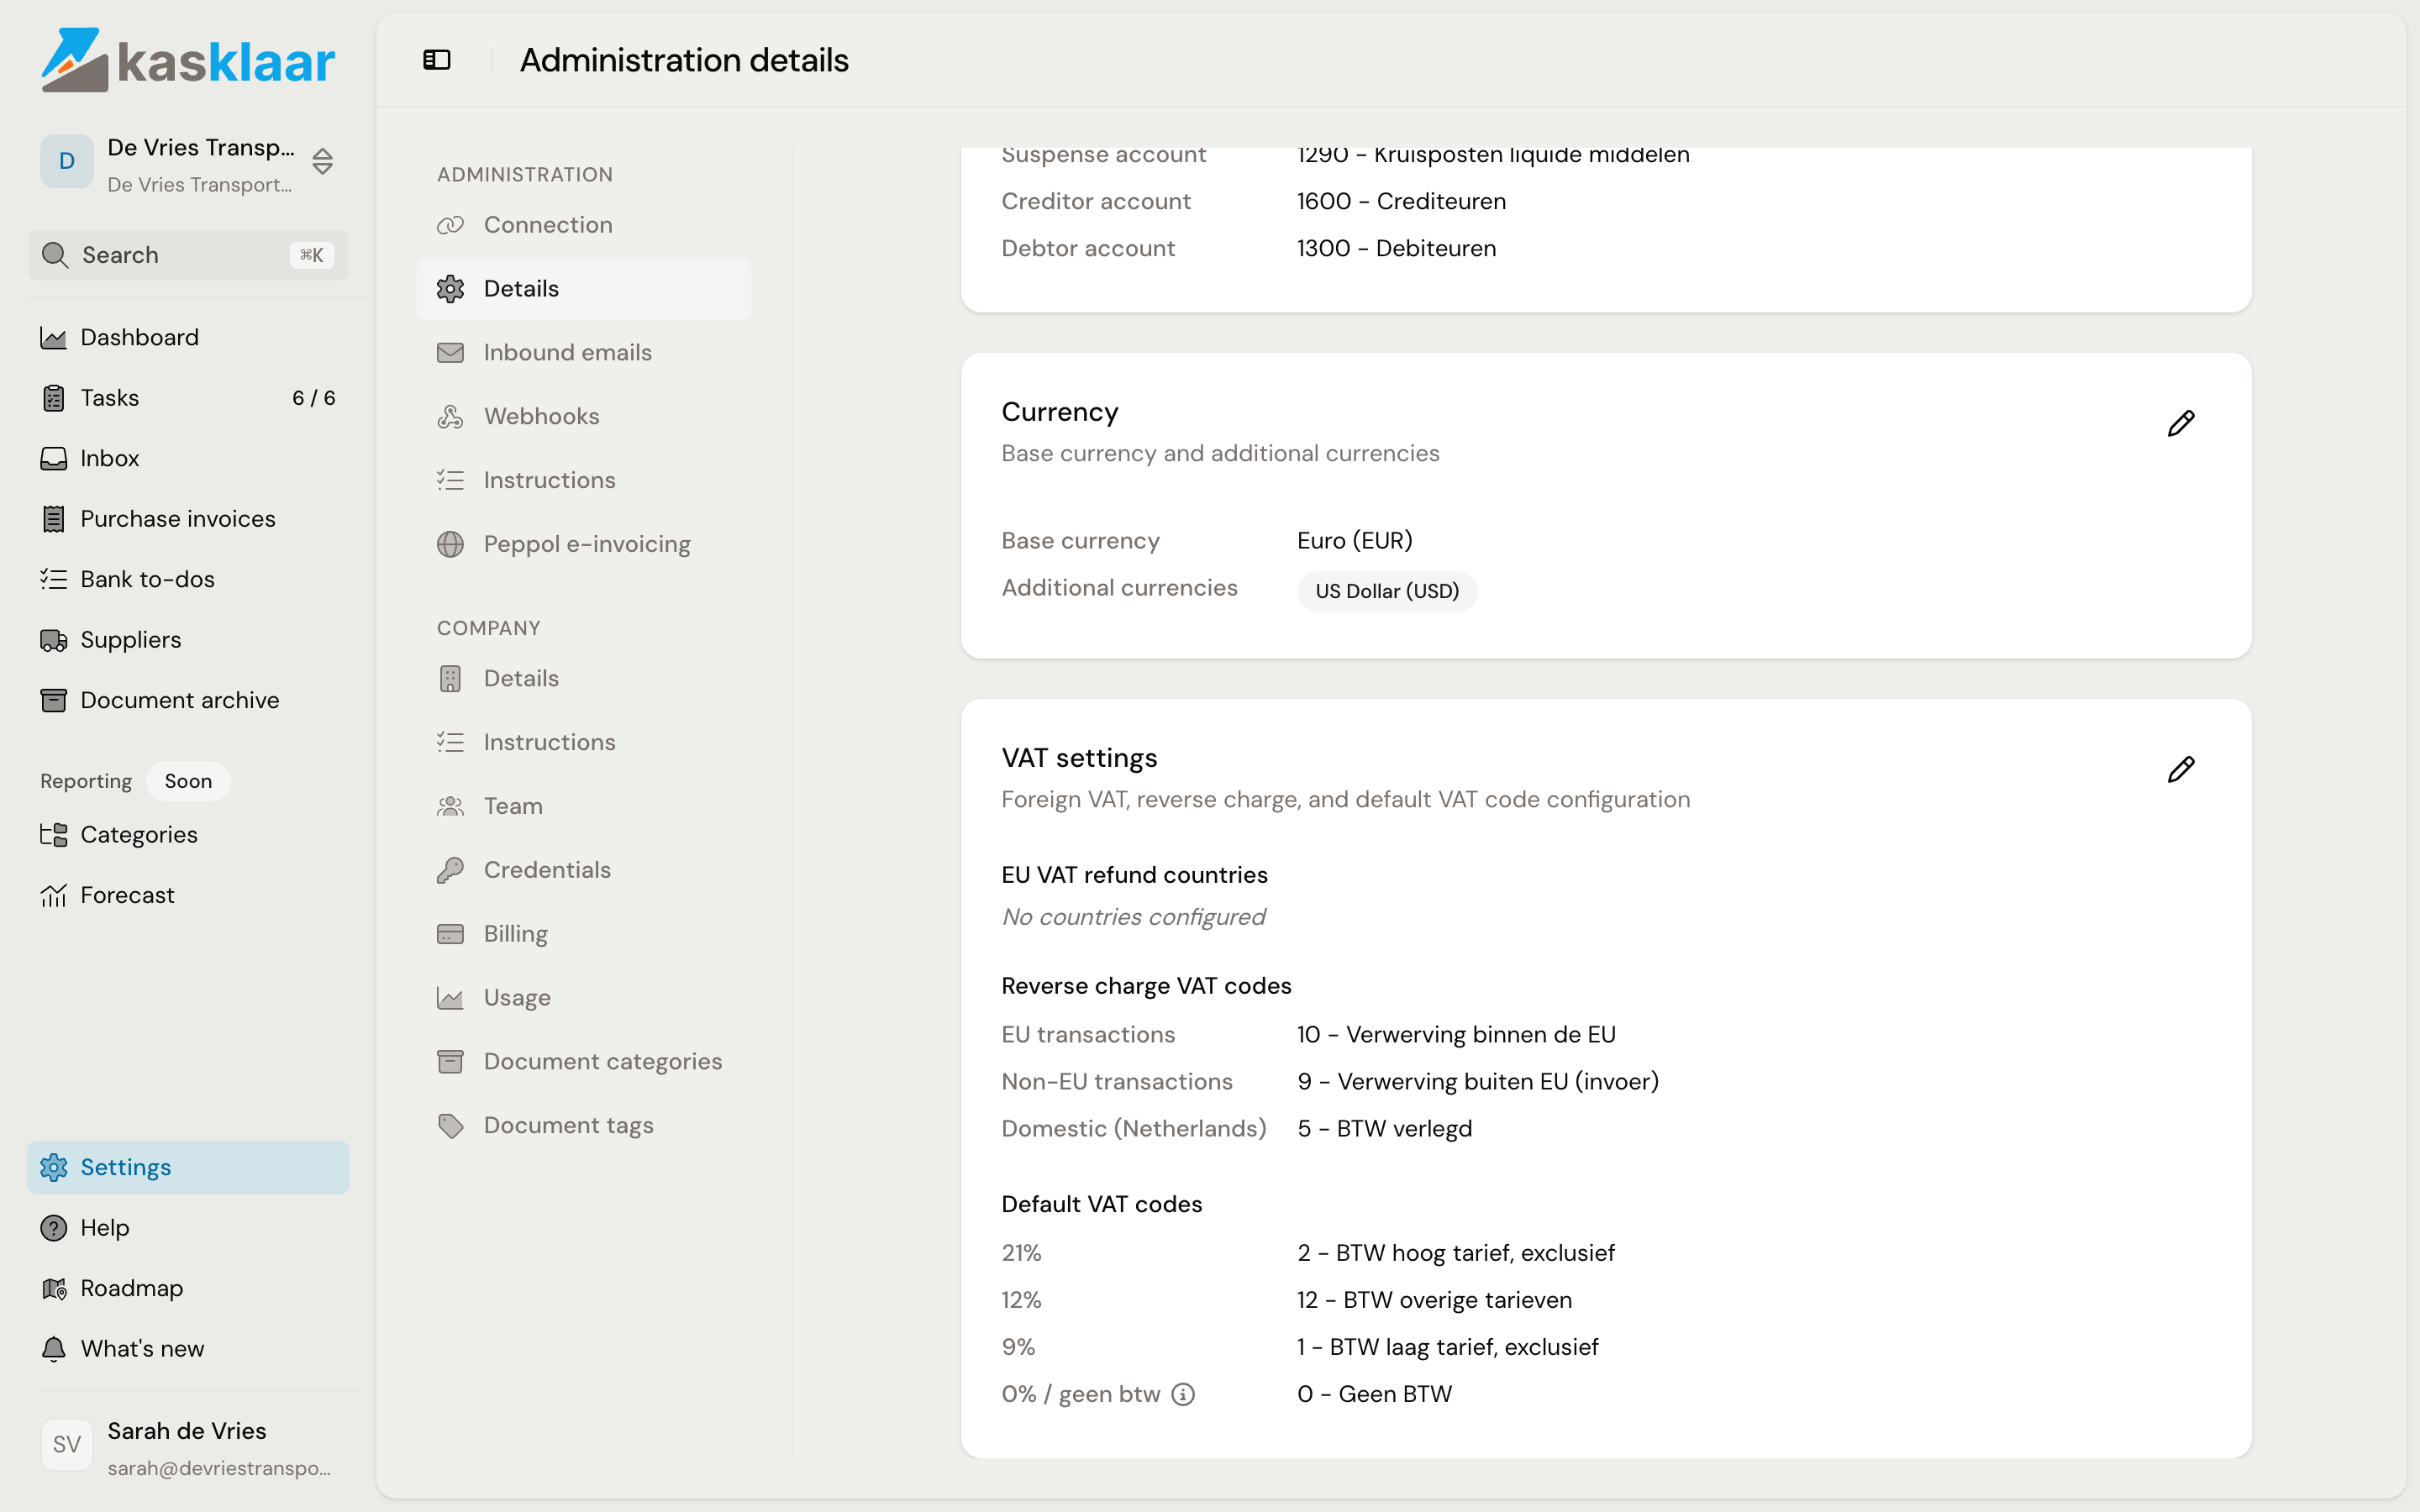Click the Soon badge next to Reporting

point(188,781)
